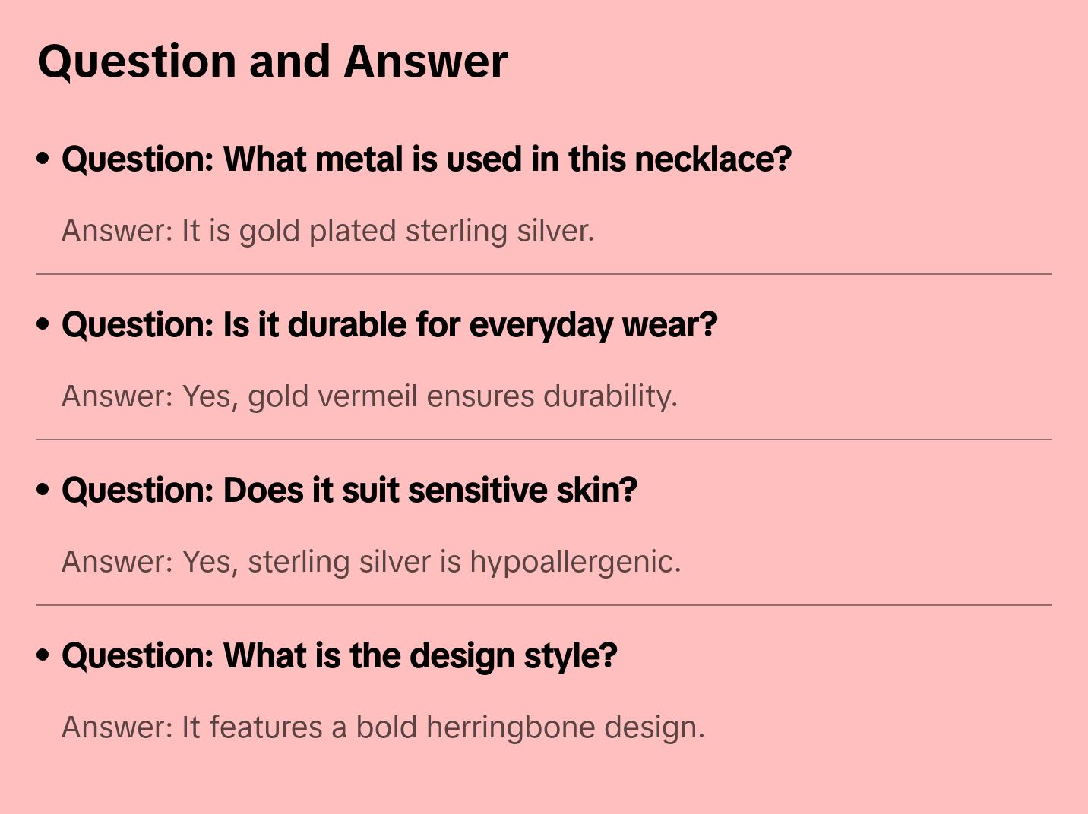
Task: Select the sensitive skin question
Action: 349,491
